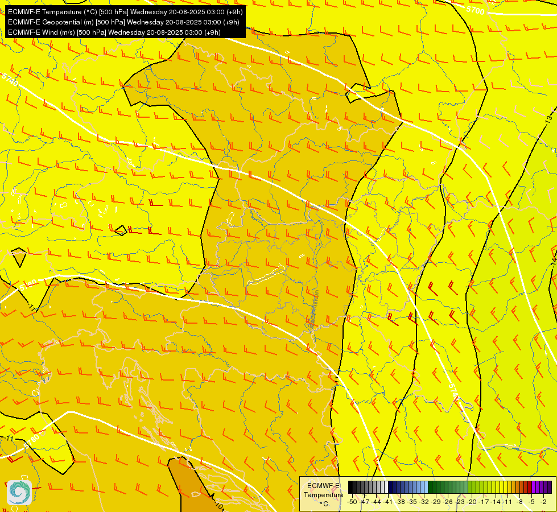Click the 5700 contour label at top right
The image size is (557, 512).
(x=475, y=10)
